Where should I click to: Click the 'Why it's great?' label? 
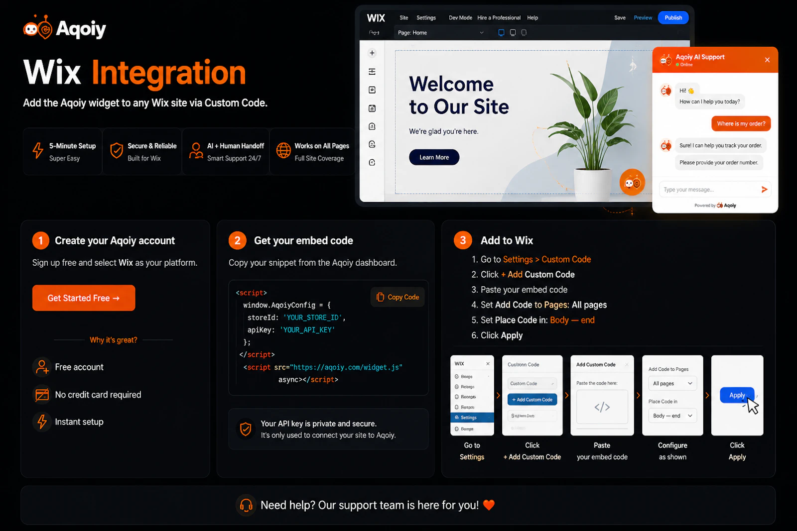click(x=113, y=340)
